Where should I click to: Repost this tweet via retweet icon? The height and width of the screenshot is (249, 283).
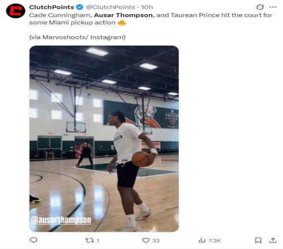[x=88, y=241]
